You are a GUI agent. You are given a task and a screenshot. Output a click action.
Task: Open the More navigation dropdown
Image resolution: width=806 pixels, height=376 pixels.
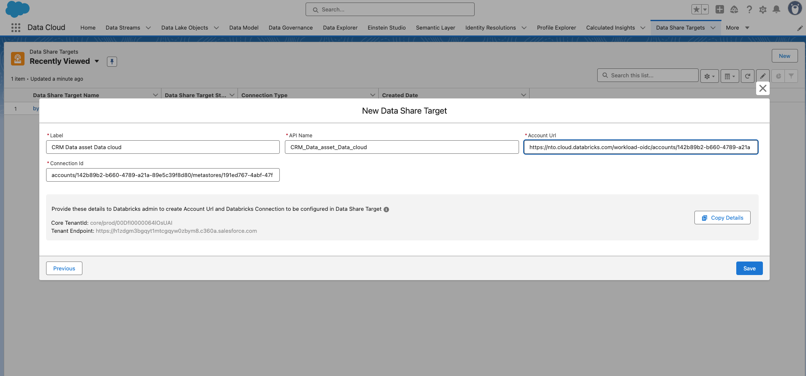[x=738, y=28]
